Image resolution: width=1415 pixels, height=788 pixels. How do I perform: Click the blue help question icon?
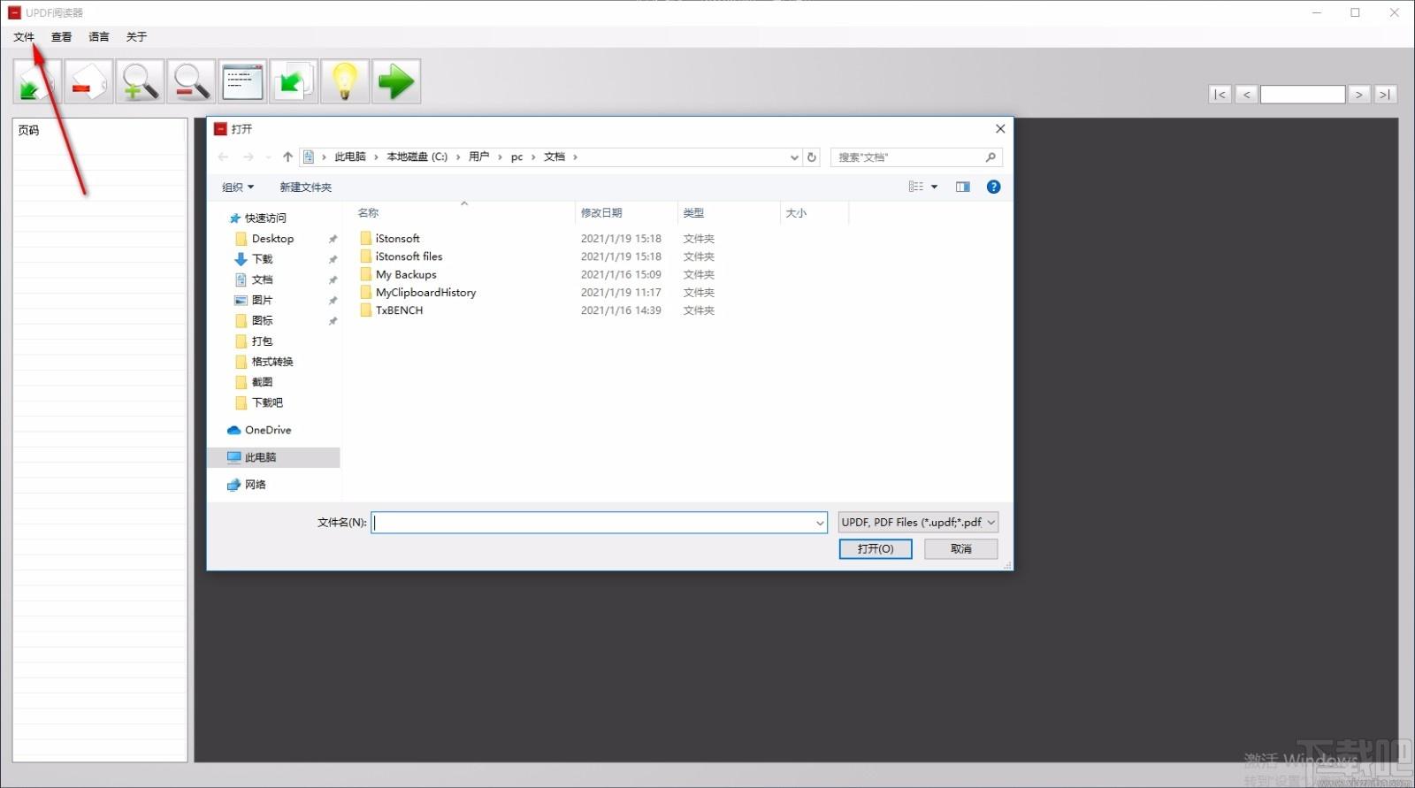[x=993, y=187]
